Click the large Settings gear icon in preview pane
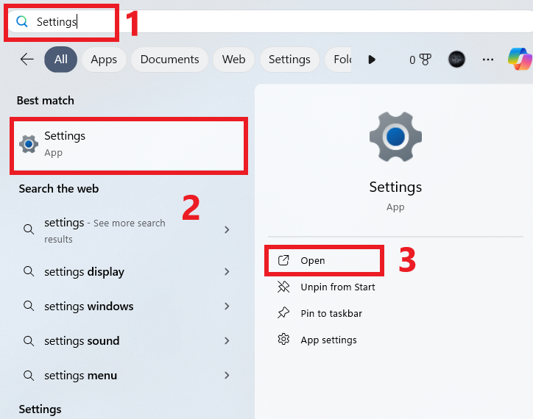 pyautogui.click(x=395, y=137)
